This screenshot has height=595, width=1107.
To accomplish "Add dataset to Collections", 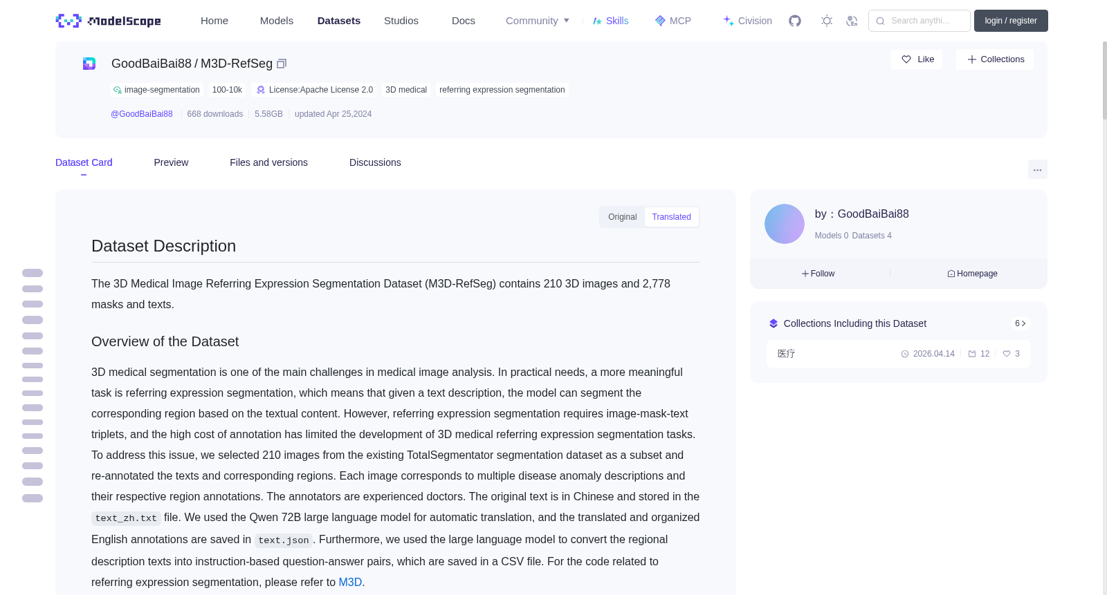I will click(995, 59).
